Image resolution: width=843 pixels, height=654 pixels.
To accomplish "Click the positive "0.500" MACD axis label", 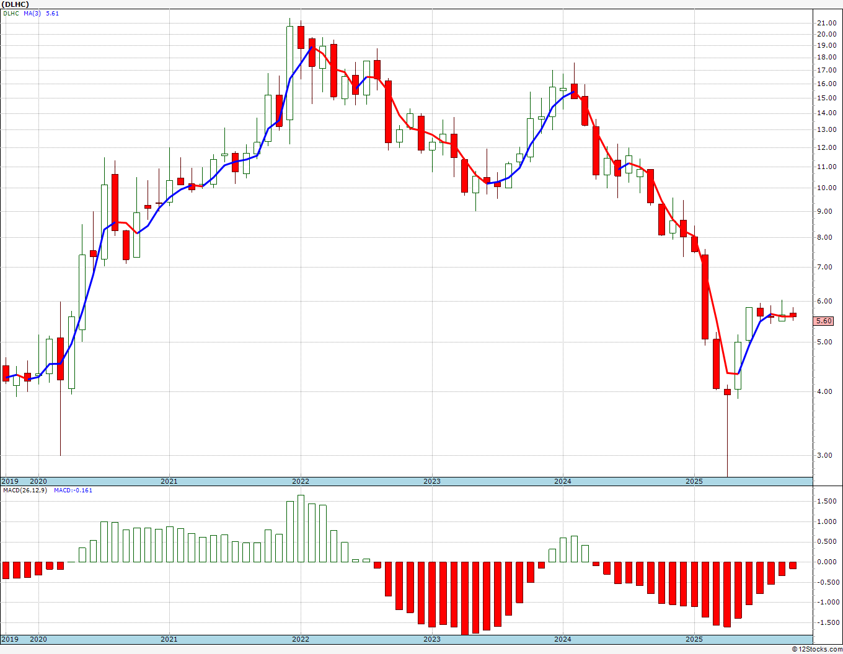I will point(827,541).
